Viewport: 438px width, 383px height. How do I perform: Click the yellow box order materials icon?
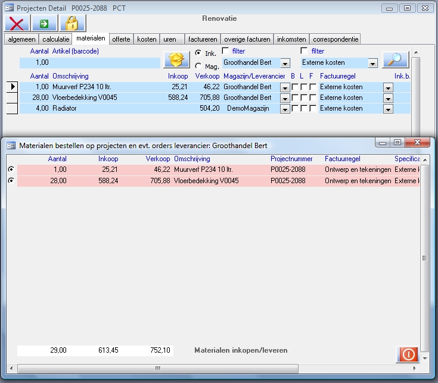tap(176, 59)
